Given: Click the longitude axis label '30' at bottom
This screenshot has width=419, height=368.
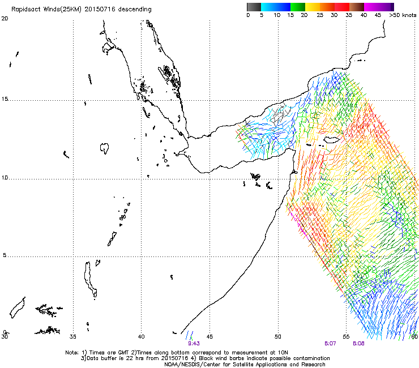Looking at the screenshot, I should pos(5,336).
